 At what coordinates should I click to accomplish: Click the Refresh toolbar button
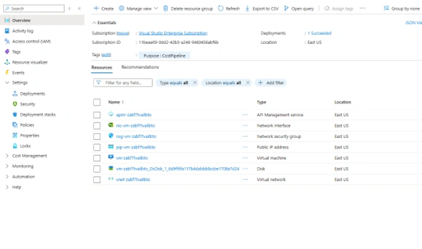(x=229, y=9)
